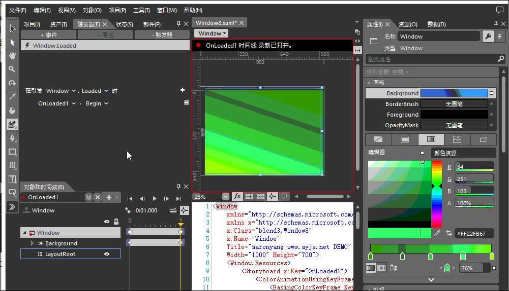Open the 文件(F) menu
Screen dimensions: 509x291
click(x=17, y=10)
